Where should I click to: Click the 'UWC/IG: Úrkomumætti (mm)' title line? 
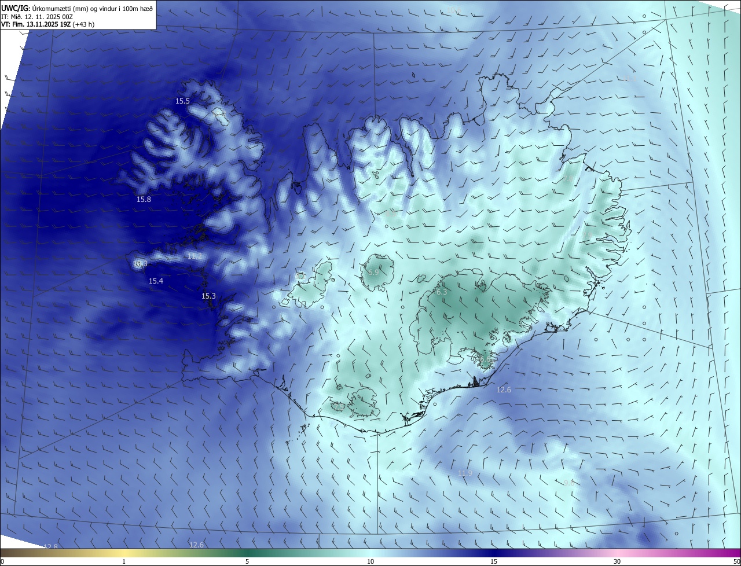tap(78, 9)
